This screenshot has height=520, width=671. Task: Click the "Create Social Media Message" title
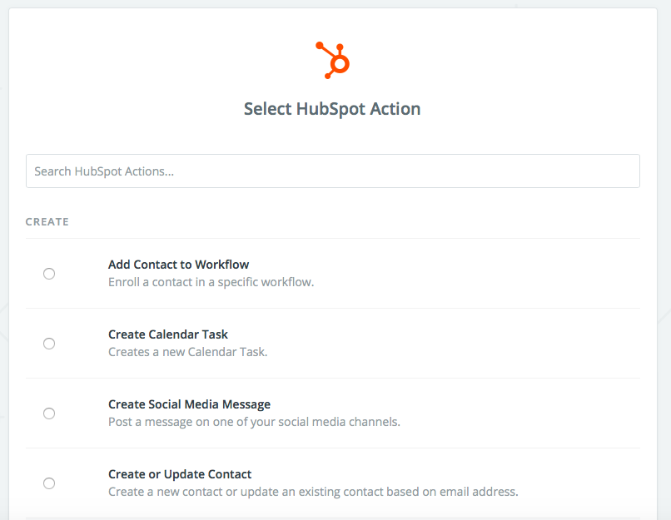[x=189, y=404]
